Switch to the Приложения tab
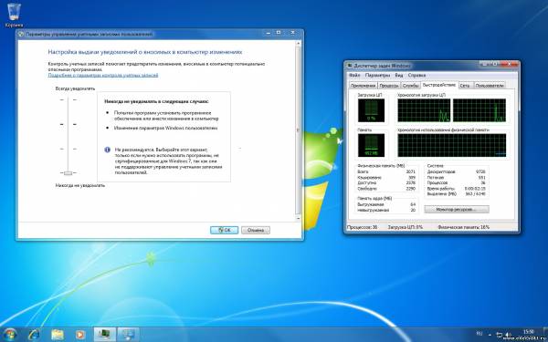 coord(364,86)
